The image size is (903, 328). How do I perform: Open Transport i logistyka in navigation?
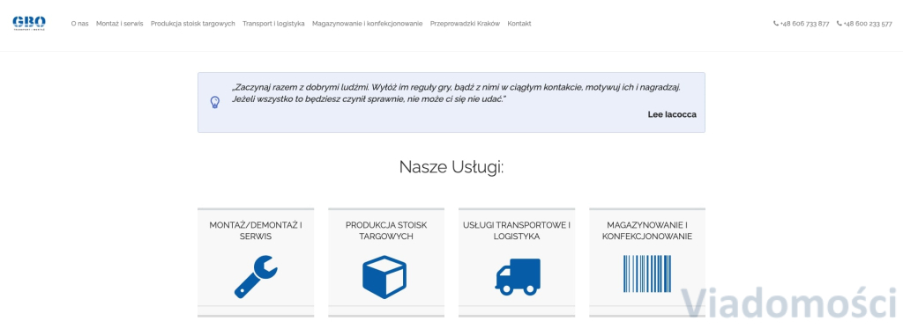tap(273, 24)
